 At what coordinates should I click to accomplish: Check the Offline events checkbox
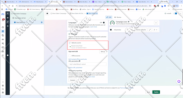[70, 56]
